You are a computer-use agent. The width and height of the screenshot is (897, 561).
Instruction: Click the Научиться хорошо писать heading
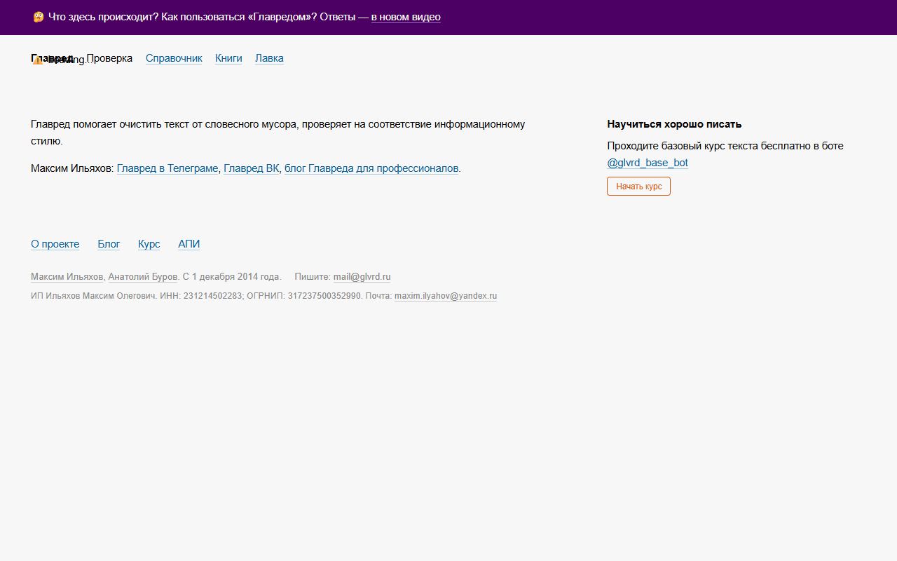(674, 124)
